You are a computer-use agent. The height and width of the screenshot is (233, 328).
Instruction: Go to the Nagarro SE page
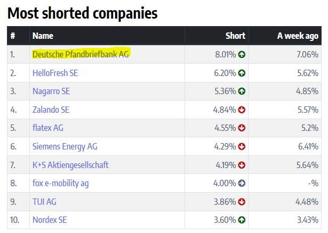click(x=51, y=91)
